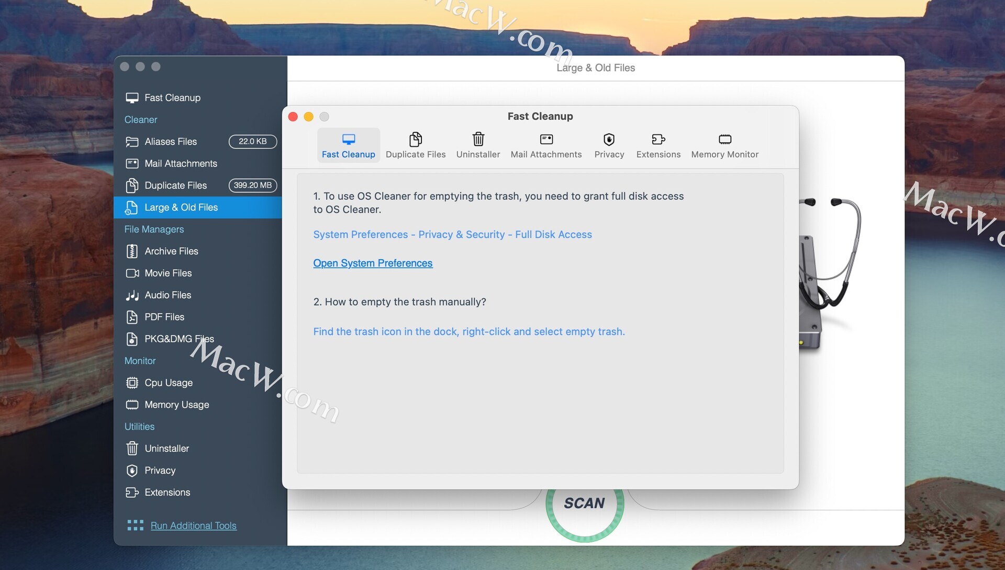The height and width of the screenshot is (570, 1005).
Task: Click the Extensions puzzle icon in sidebar
Action: 132,493
